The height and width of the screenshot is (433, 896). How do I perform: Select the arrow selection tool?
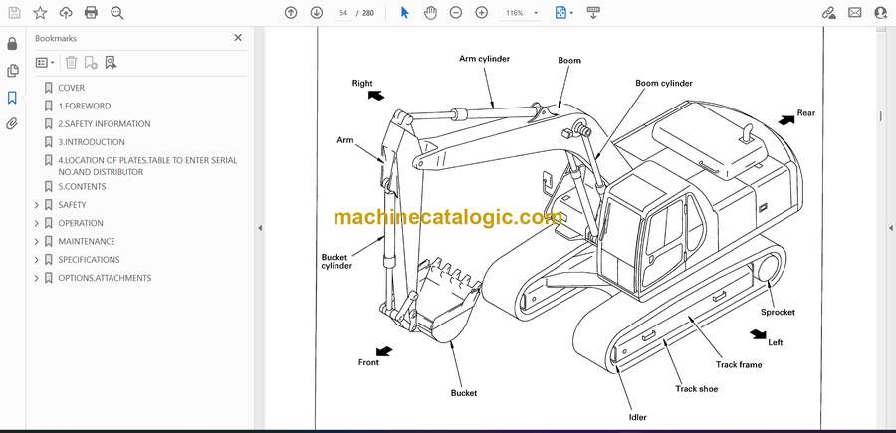[404, 13]
